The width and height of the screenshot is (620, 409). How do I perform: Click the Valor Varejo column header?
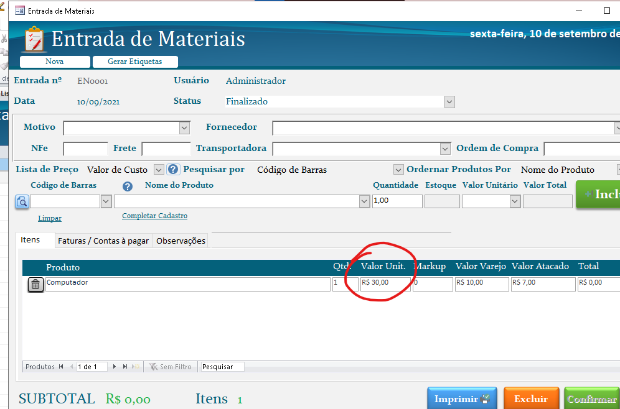pos(481,267)
